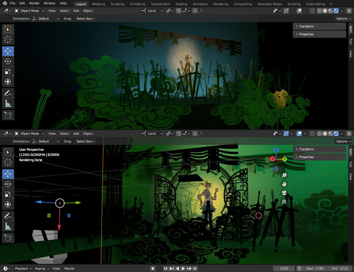
Task: Toggle overlays in lower viewport header
Action: tap(299, 133)
